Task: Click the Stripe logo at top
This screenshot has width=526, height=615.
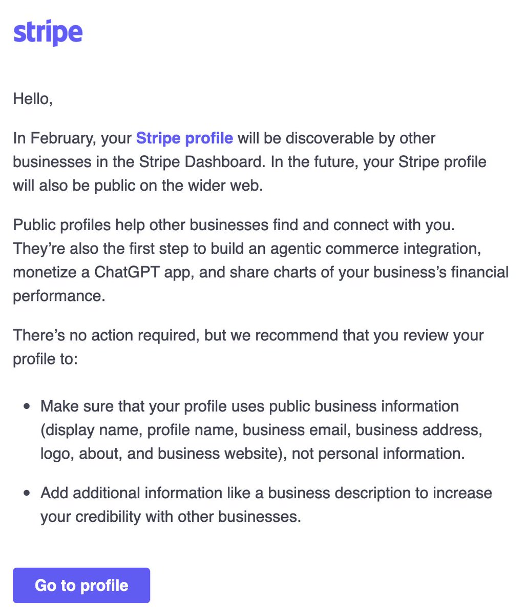Action: coord(48,34)
